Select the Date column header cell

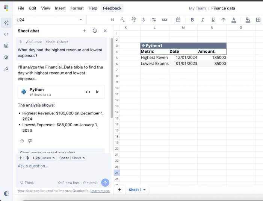tap(183, 52)
